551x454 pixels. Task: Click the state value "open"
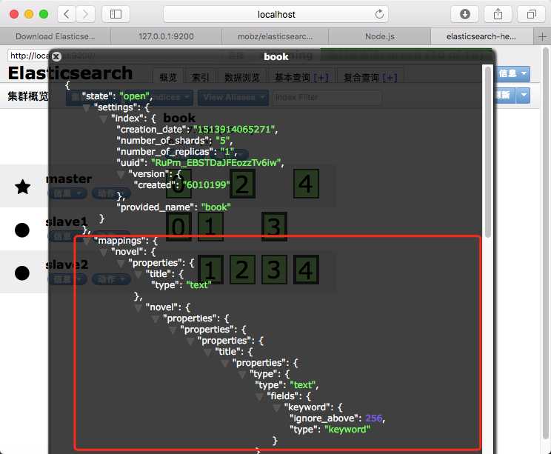point(135,96)
